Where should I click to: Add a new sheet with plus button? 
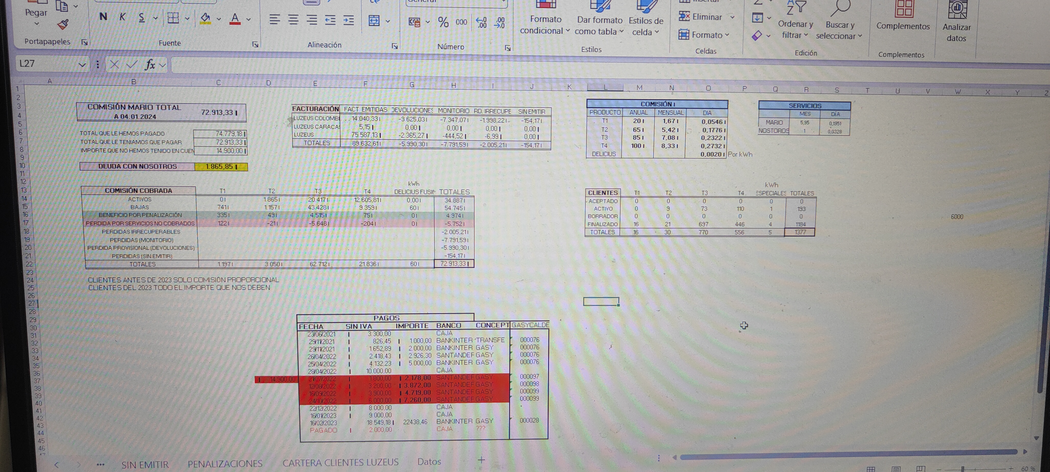tap(481, 460)
